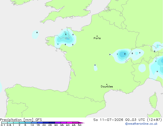This screenshot has width=163, height=126.
Task: Select the black dot marker above Dourbies
Action: [107, 84]
